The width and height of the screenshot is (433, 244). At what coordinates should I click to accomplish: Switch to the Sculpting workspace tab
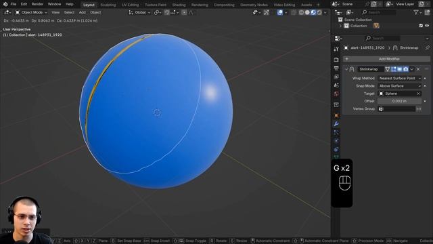[x=108, y=5]
